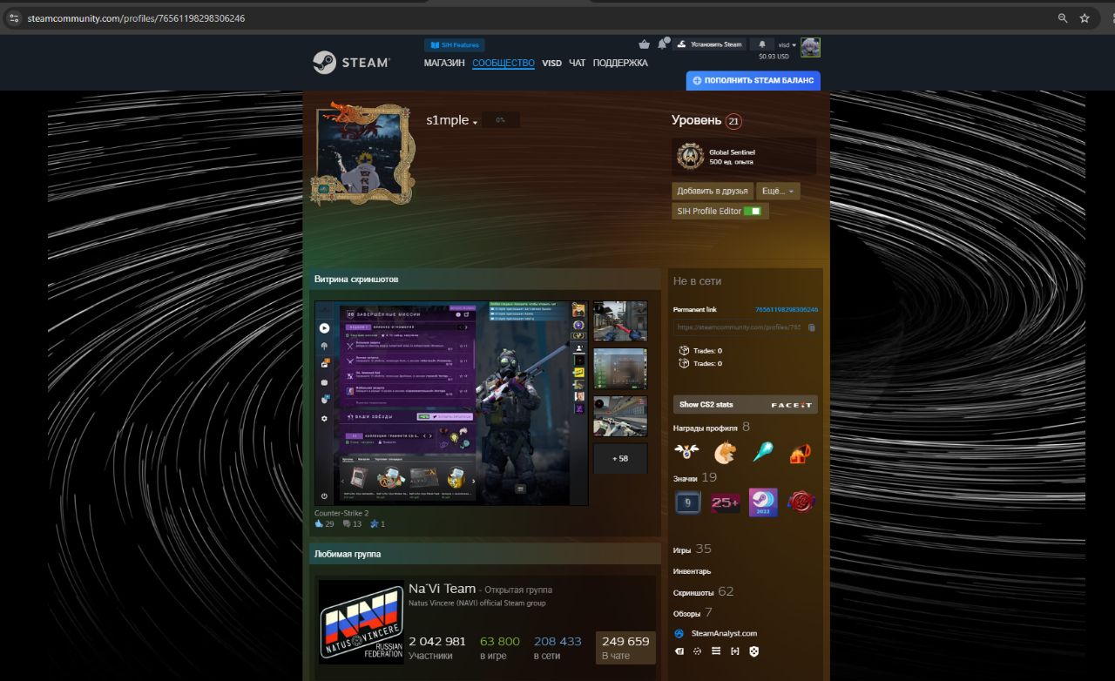
Task: Open the VISD profile menu
Action: pyautogui.click(x=551, y=63)
